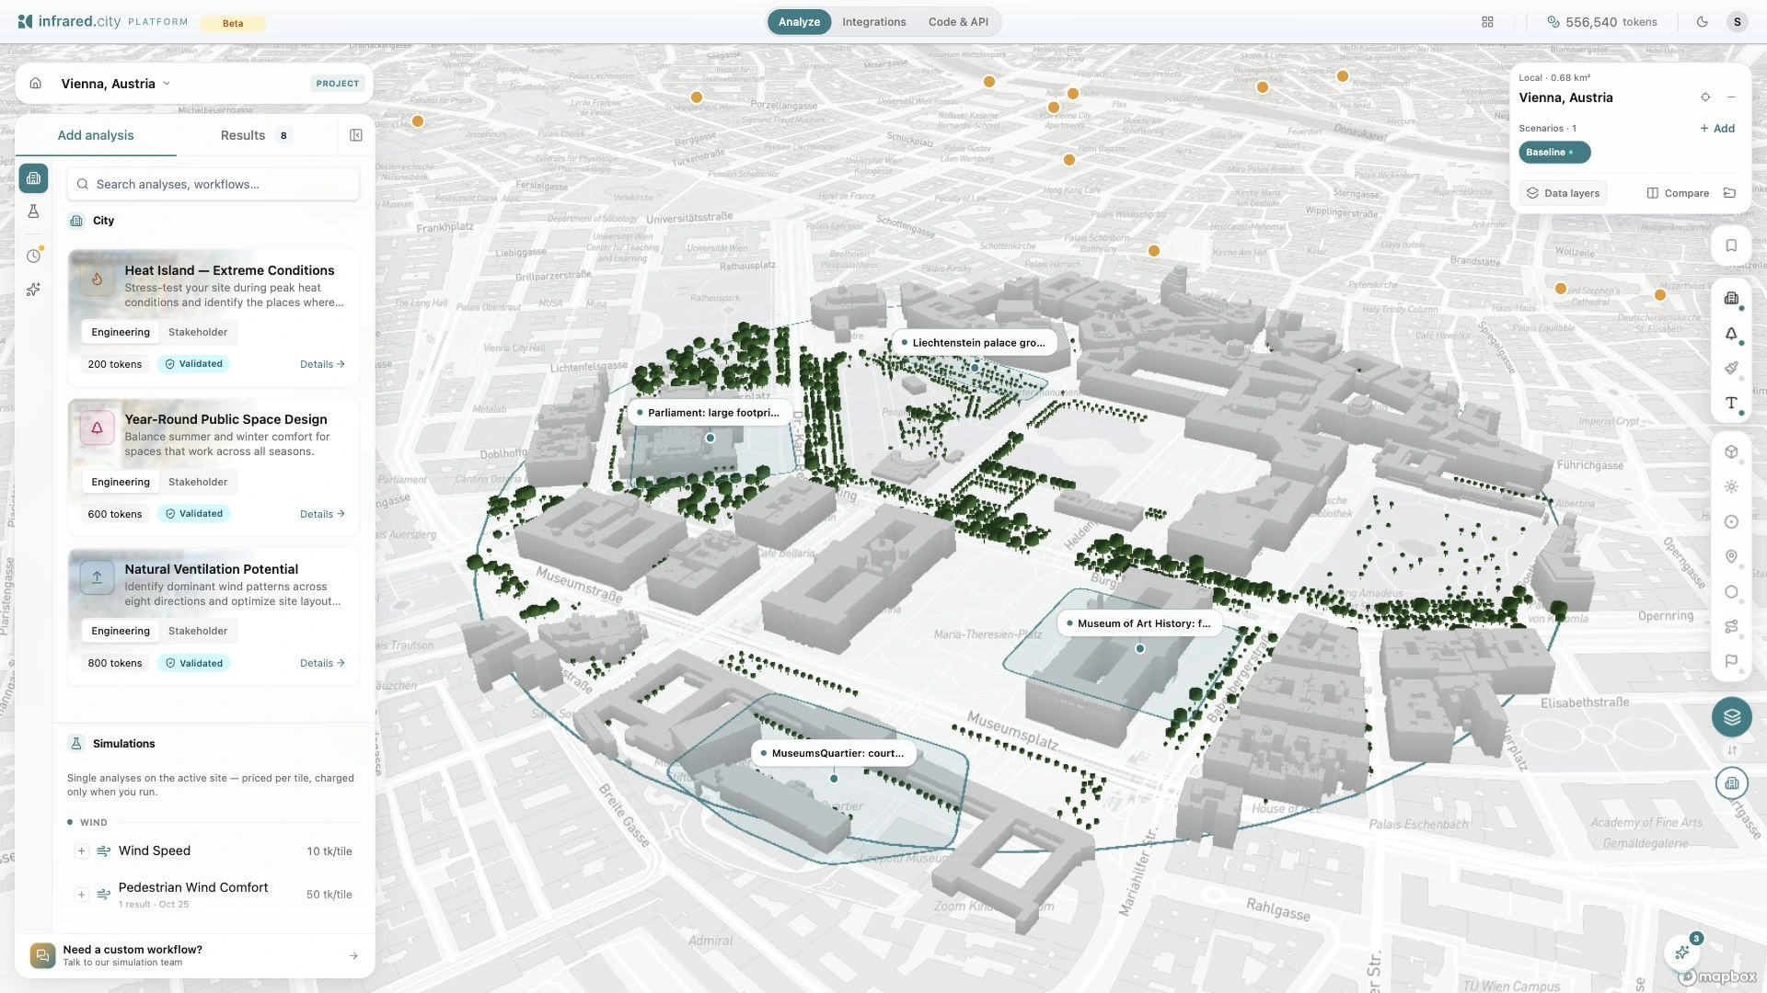The image size is (1767, 993).
Task: Click the Search analyses, workflows field
Action: click(214, 185)
